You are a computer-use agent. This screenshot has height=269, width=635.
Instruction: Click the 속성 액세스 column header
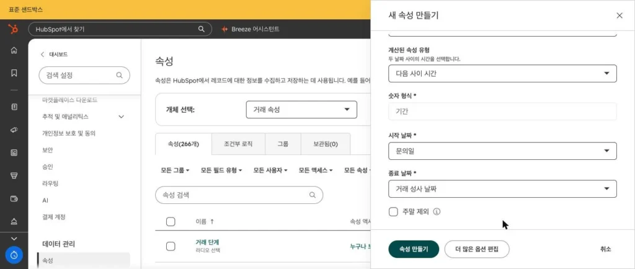tap(360, 222)
